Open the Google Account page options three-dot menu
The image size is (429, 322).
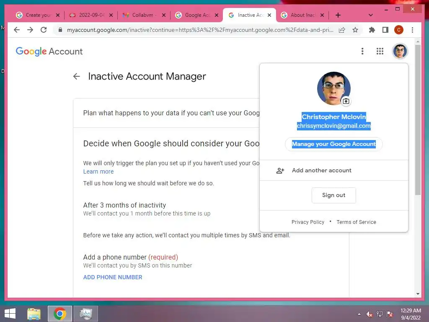pyautogui.click(x=362, y=51)
